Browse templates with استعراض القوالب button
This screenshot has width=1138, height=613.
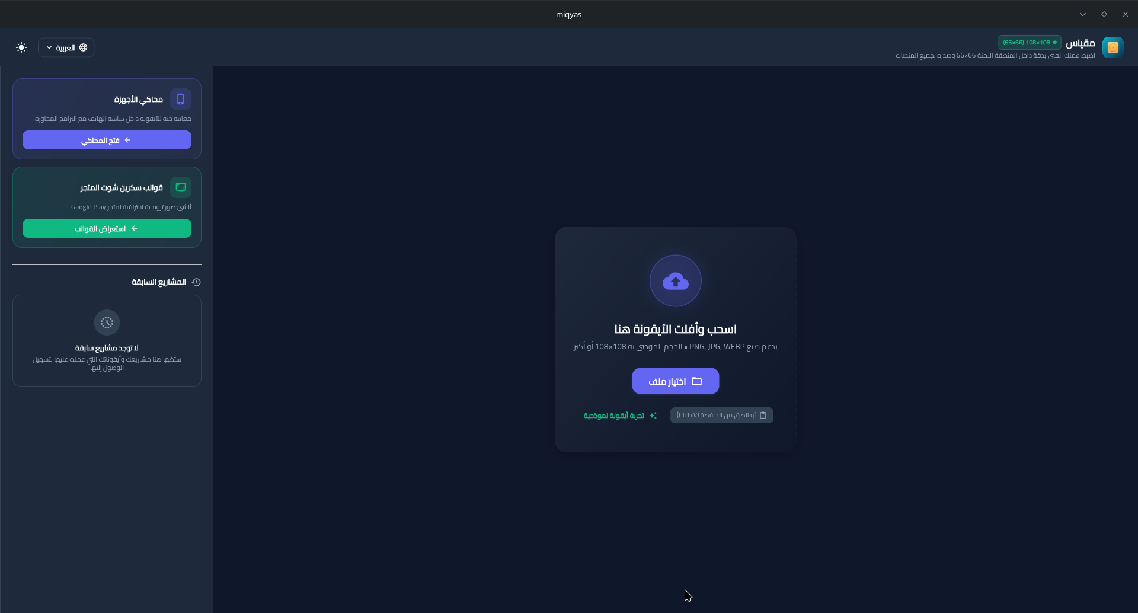click(107, 228)
